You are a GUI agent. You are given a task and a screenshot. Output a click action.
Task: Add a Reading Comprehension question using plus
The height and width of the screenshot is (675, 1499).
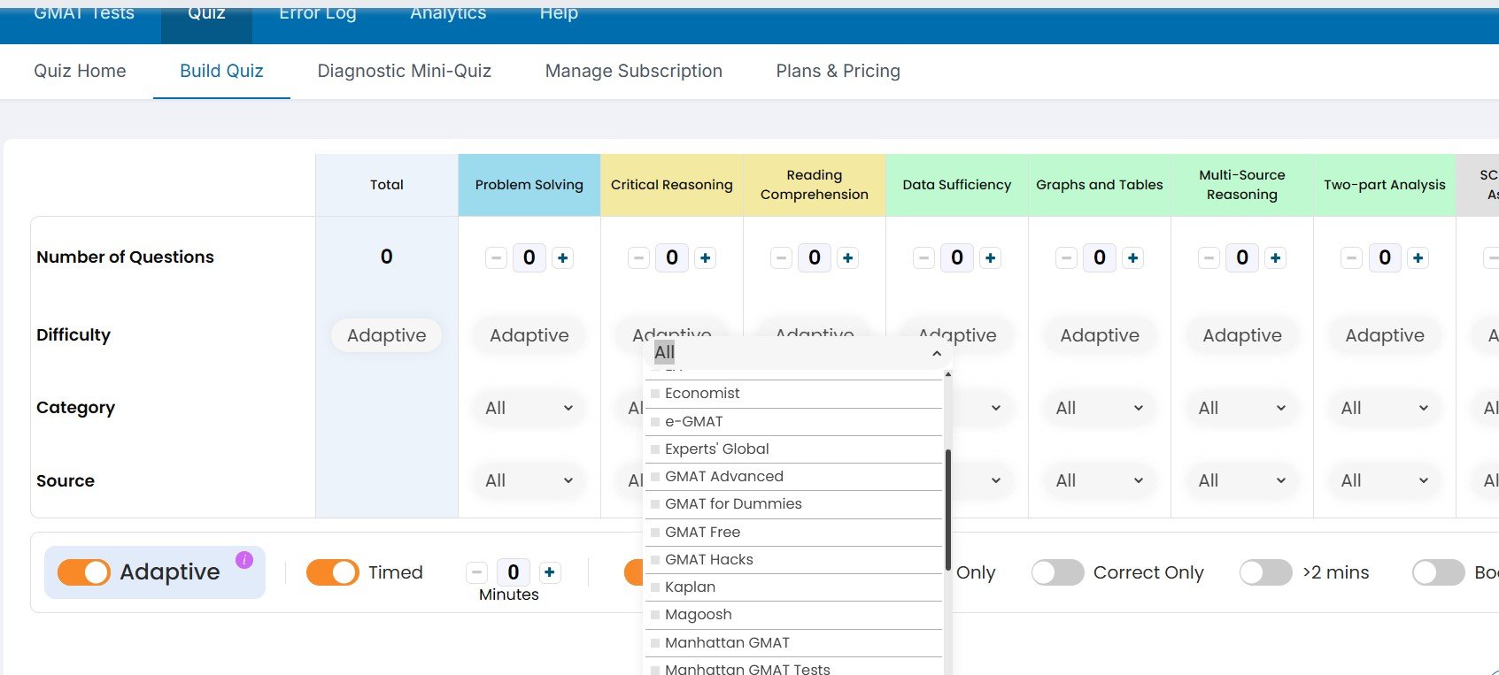(x=847, y=258)
